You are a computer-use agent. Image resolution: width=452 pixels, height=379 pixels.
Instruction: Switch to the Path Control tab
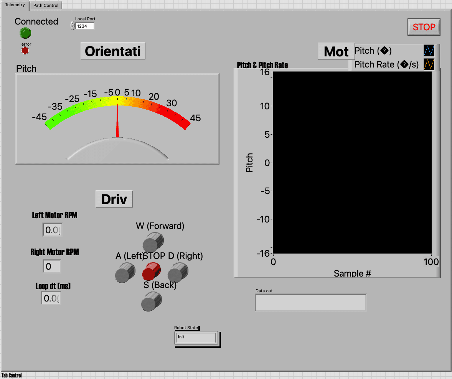(x=46, y=5)
